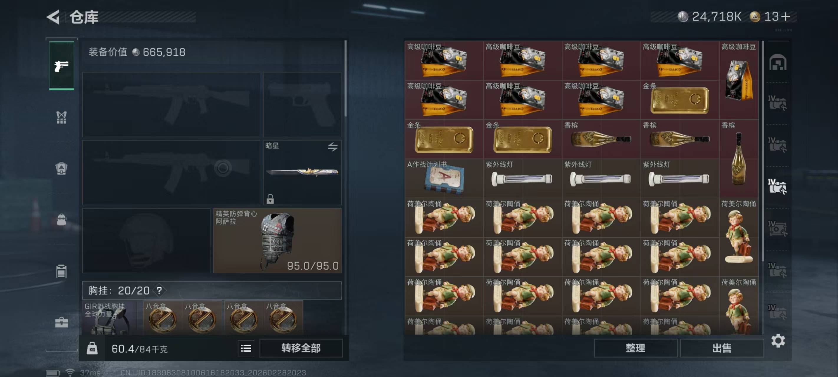The image size is (838, 377).
Task: Select the highlighted level IV expansion box tab
Action: click(x=777, y=186)
